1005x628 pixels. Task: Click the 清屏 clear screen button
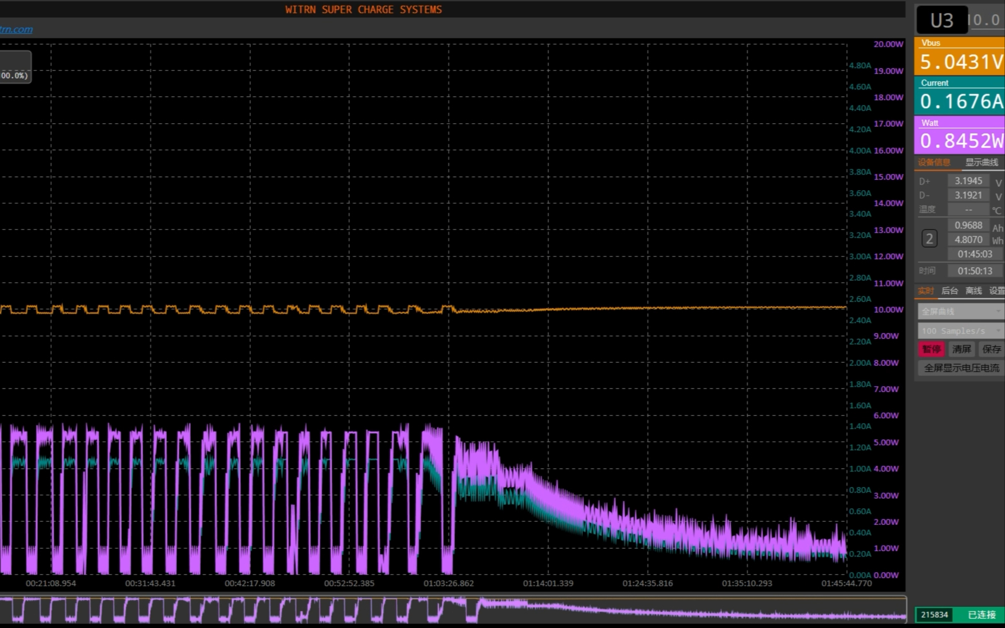(x=961, y=349)
